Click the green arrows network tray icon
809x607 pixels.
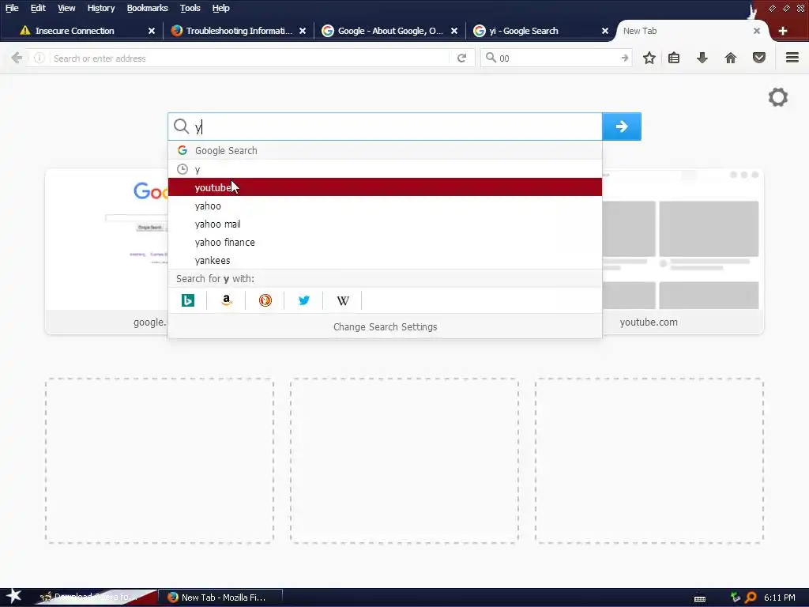click(x=736, y=598)
